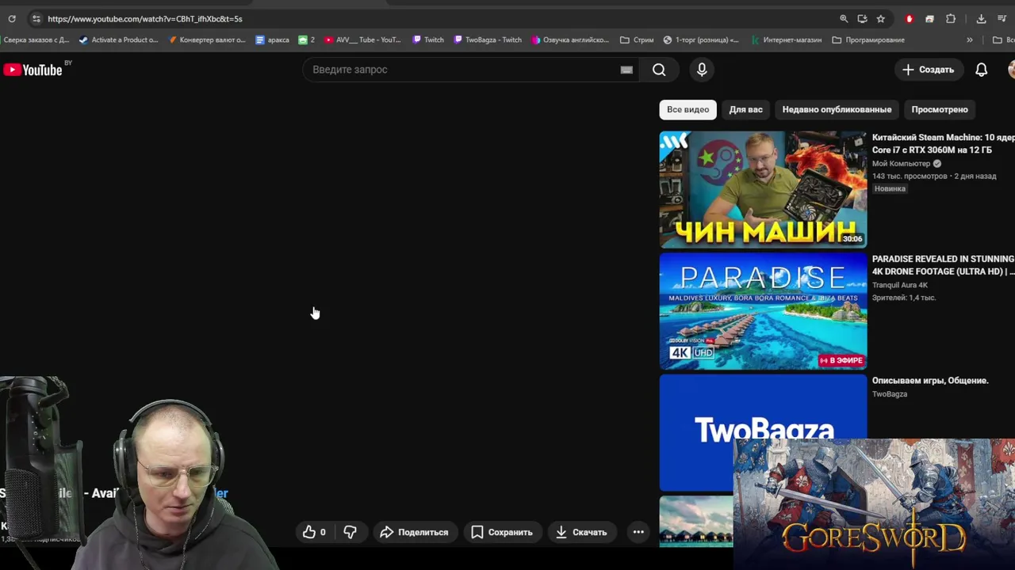Bookmark this page with the star icon
This screenshot has height=570, width=1015.
(x=880, y=18)
